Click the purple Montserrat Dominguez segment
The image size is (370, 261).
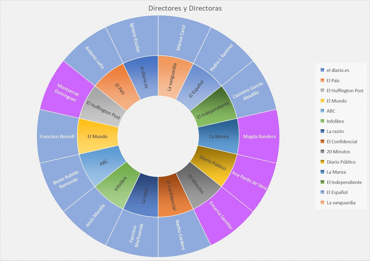67,92
